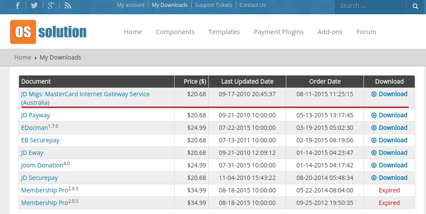Image resolution: width=426 pixels, height=214 pixels.
Task: Open JD Eway document link
Action: point(32,153)
